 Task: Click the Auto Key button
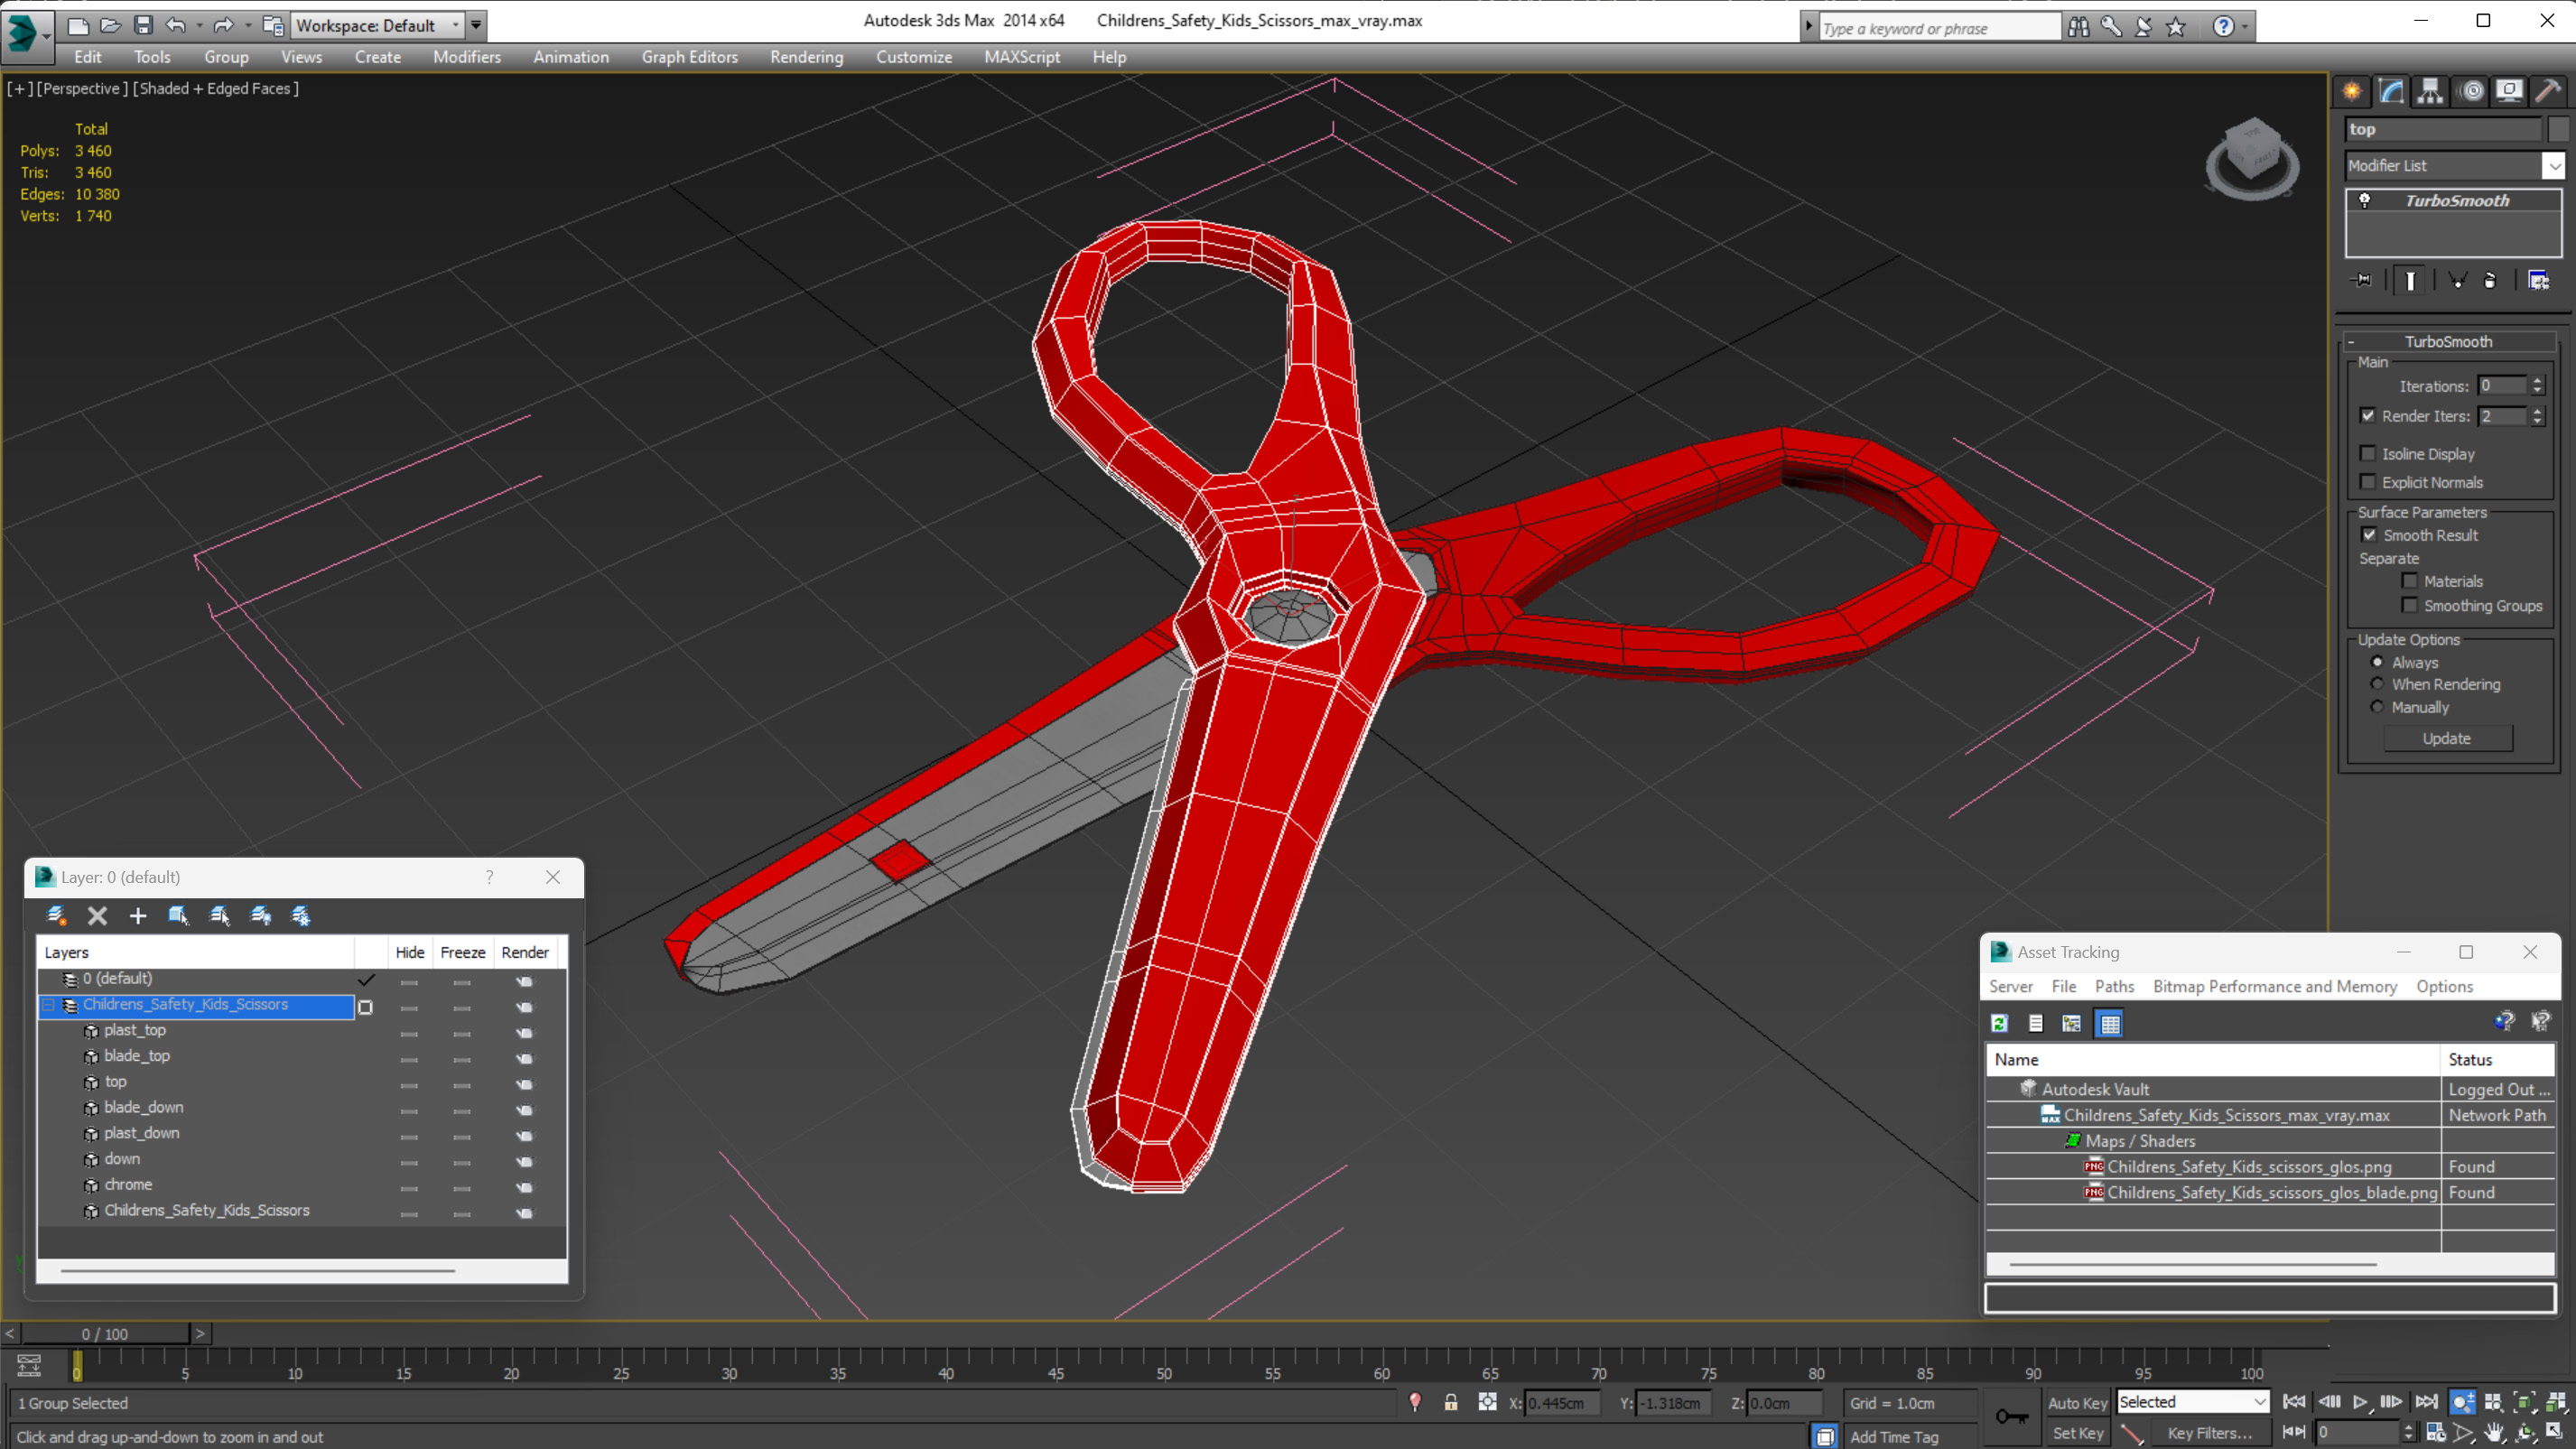tap(2076, 1402)
